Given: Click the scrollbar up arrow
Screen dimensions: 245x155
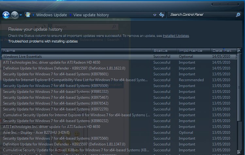Looking at the screenshot, I should 239,50.
